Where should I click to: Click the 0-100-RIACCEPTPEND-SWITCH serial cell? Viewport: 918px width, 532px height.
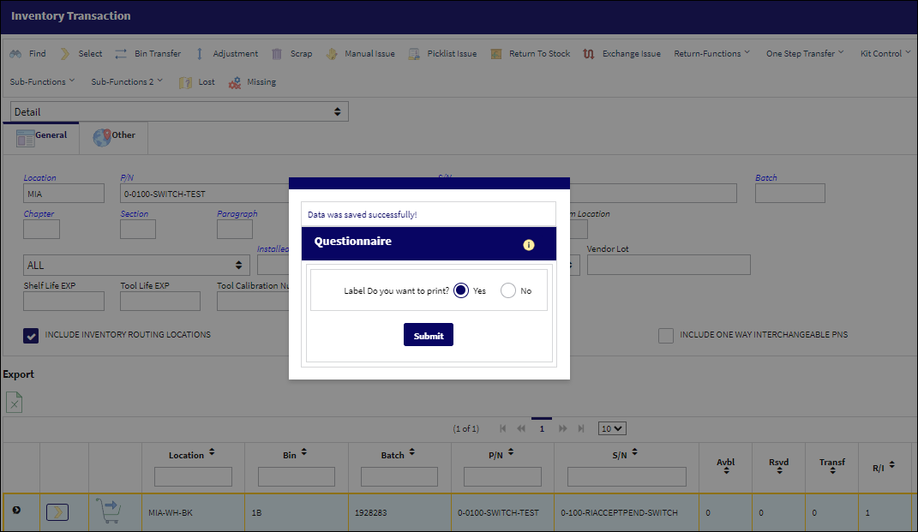click(x=626, y=512)
